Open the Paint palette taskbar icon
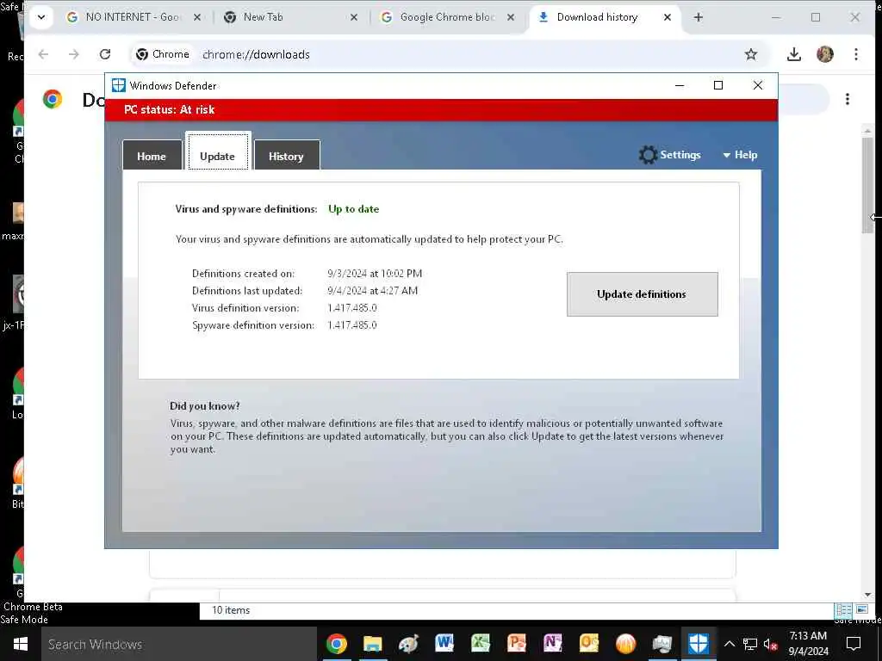Viewport: 882px width, 661px height. (x=408, y=644)
